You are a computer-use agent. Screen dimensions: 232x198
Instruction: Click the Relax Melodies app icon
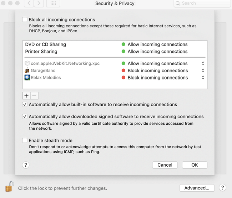click(x=27, y=78)
